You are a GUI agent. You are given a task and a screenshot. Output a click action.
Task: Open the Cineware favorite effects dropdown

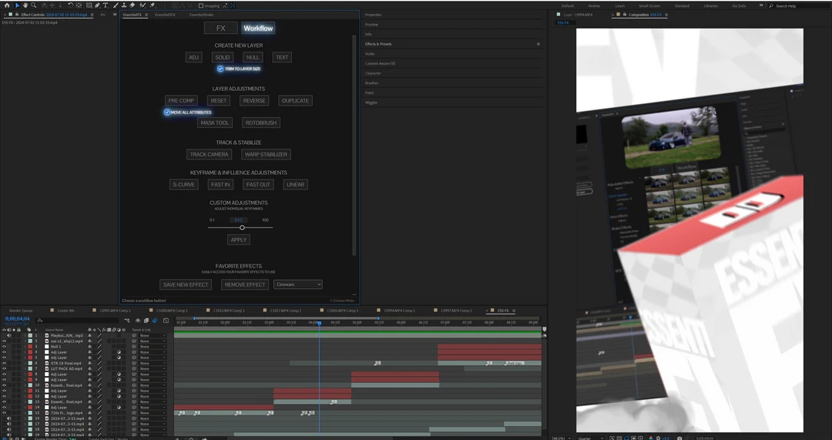(297, 284)
